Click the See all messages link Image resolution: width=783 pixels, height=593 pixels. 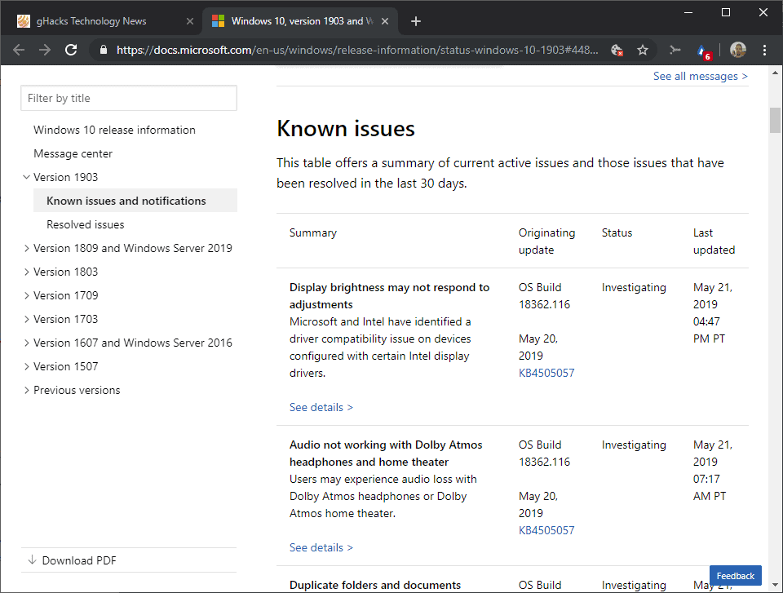click(701, 76)
